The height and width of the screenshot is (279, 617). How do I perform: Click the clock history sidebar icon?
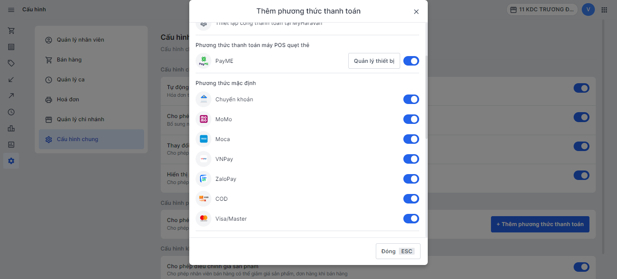click(11, 112)
